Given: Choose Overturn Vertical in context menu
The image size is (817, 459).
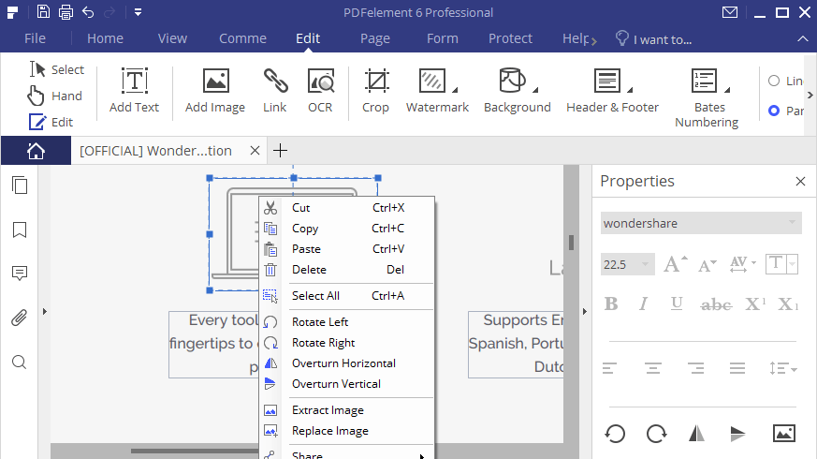Looking at the screenshot, I should 346,384.
